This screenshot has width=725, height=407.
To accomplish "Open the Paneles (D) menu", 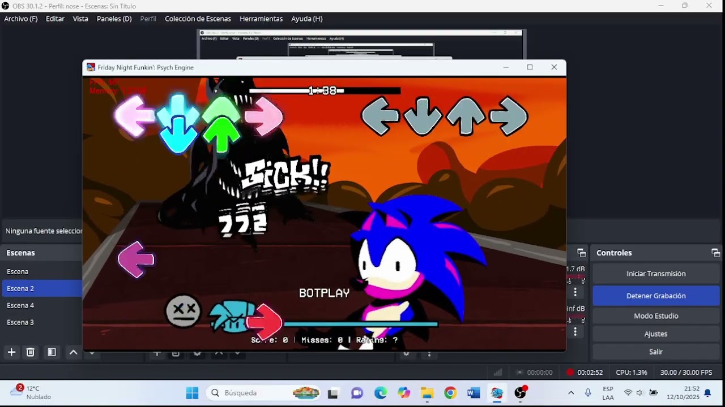I will (x=114, y=19).
